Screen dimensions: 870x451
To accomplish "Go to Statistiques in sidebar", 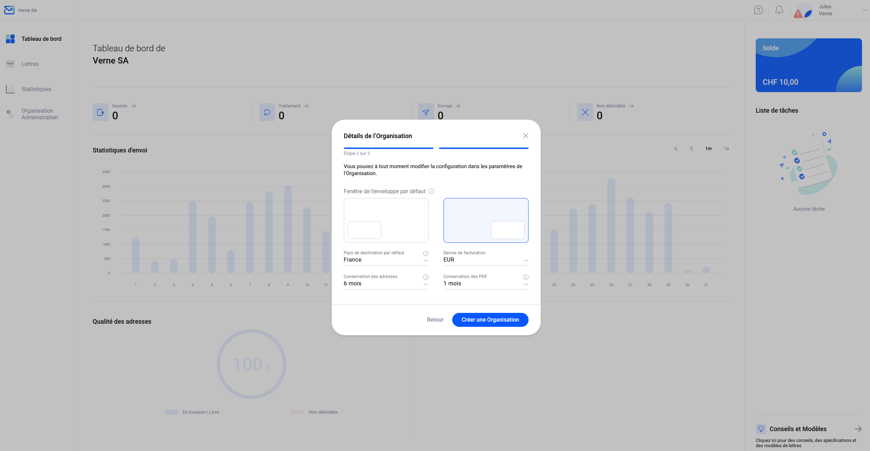I will pos(36,89).
